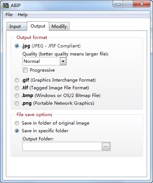This screenshot has height=183, width=153.
Task: Click the browse button for Output Folder
Action: pyautogui.click(x=106, y=146)
